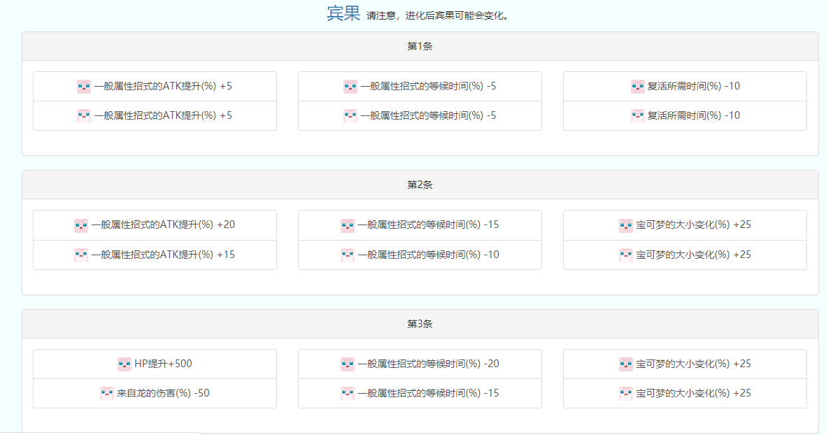Click the icon beside 一般属性招式的ATK提升(%) +15
The width and height of the screenshot is (826, 435).
(81, 255)
